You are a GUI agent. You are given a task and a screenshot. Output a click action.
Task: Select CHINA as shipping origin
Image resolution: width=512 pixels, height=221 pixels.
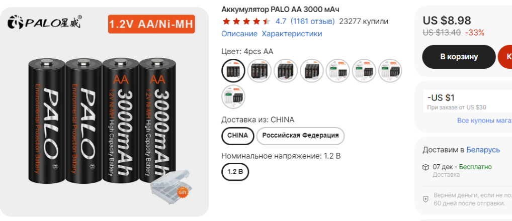click(x=238, y=136)
